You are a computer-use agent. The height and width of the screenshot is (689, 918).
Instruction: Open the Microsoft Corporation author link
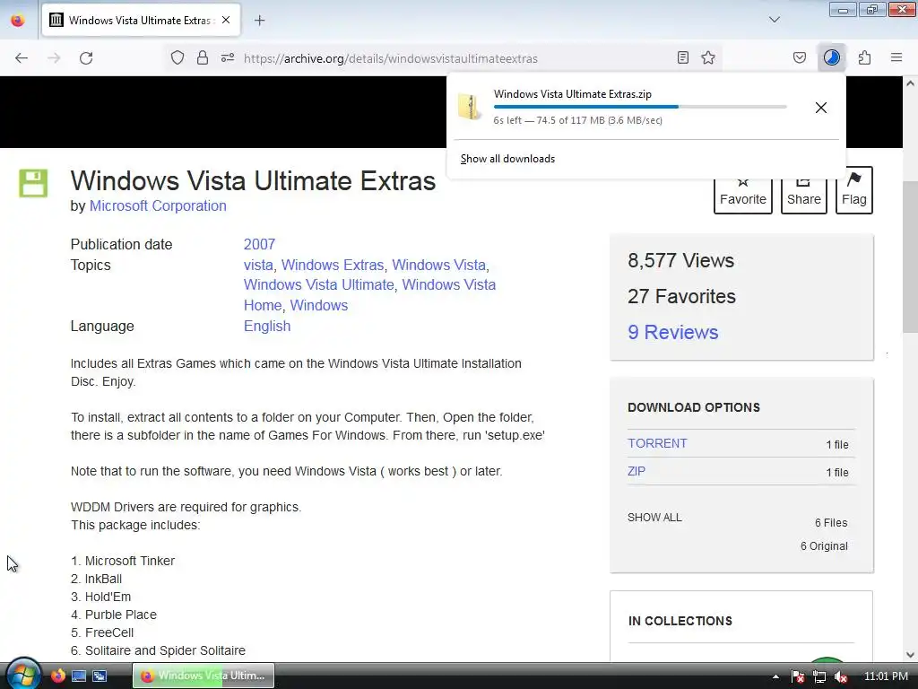click(x=158, y=205)
